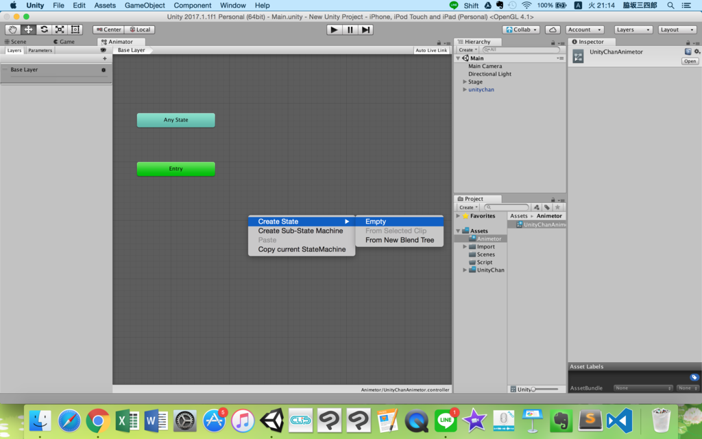Screen dimensions: 702x439
Task: Toggle the Hierarchy panel lock
Action: (x=553, y=43)
